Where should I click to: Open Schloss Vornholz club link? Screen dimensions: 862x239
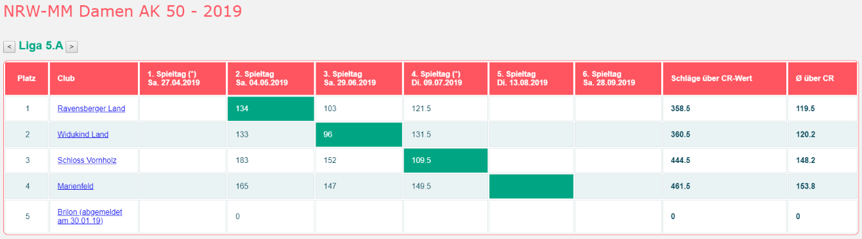pos(88,160)
